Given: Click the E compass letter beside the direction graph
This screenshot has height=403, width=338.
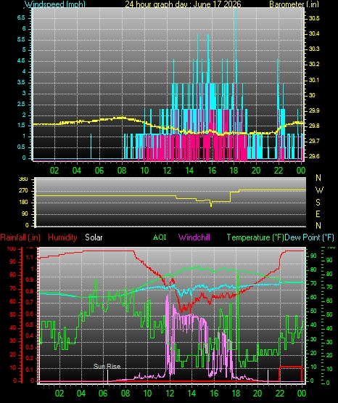Looking at the screenshot, I should pos(318,214).
